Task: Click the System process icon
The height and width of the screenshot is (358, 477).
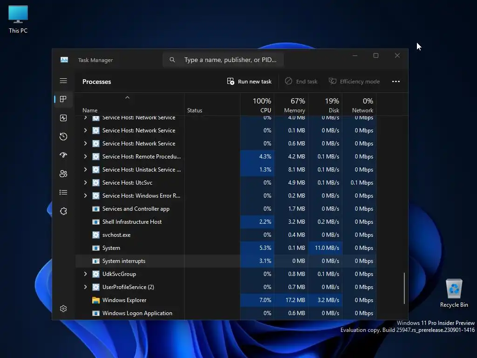Action: point(96,248)
